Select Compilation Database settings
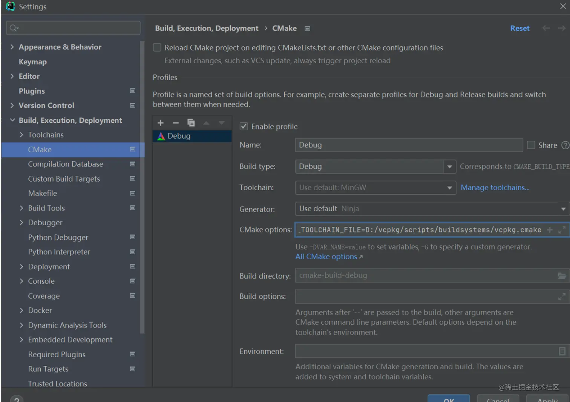 click(66, 164)
